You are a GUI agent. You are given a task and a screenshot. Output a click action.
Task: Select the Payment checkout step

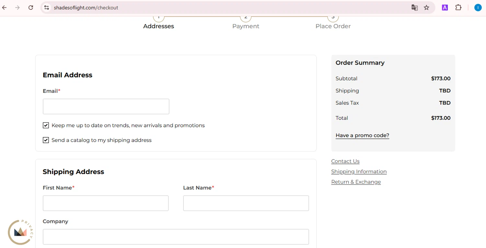click(x=246, y=26)
